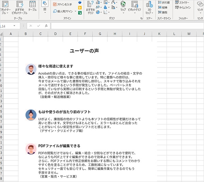
Task: Select column G header
Action: click(100, 34)
